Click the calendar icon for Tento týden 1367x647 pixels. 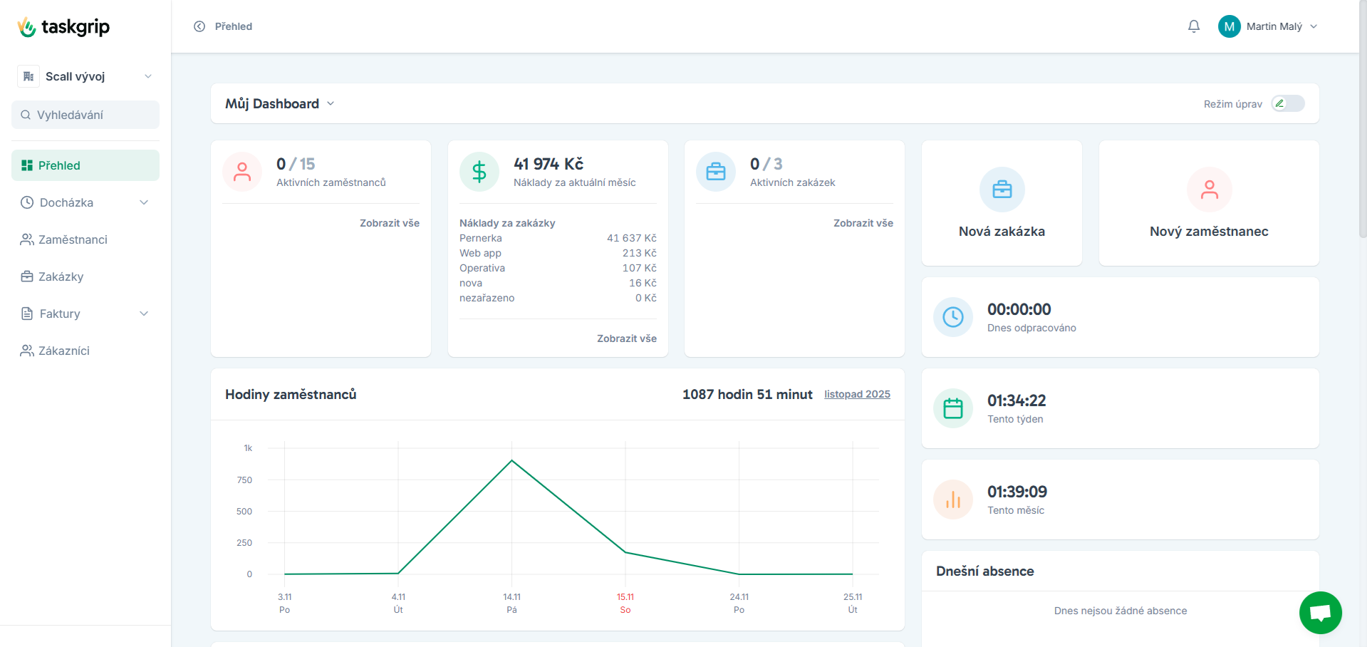coord(953,408)
